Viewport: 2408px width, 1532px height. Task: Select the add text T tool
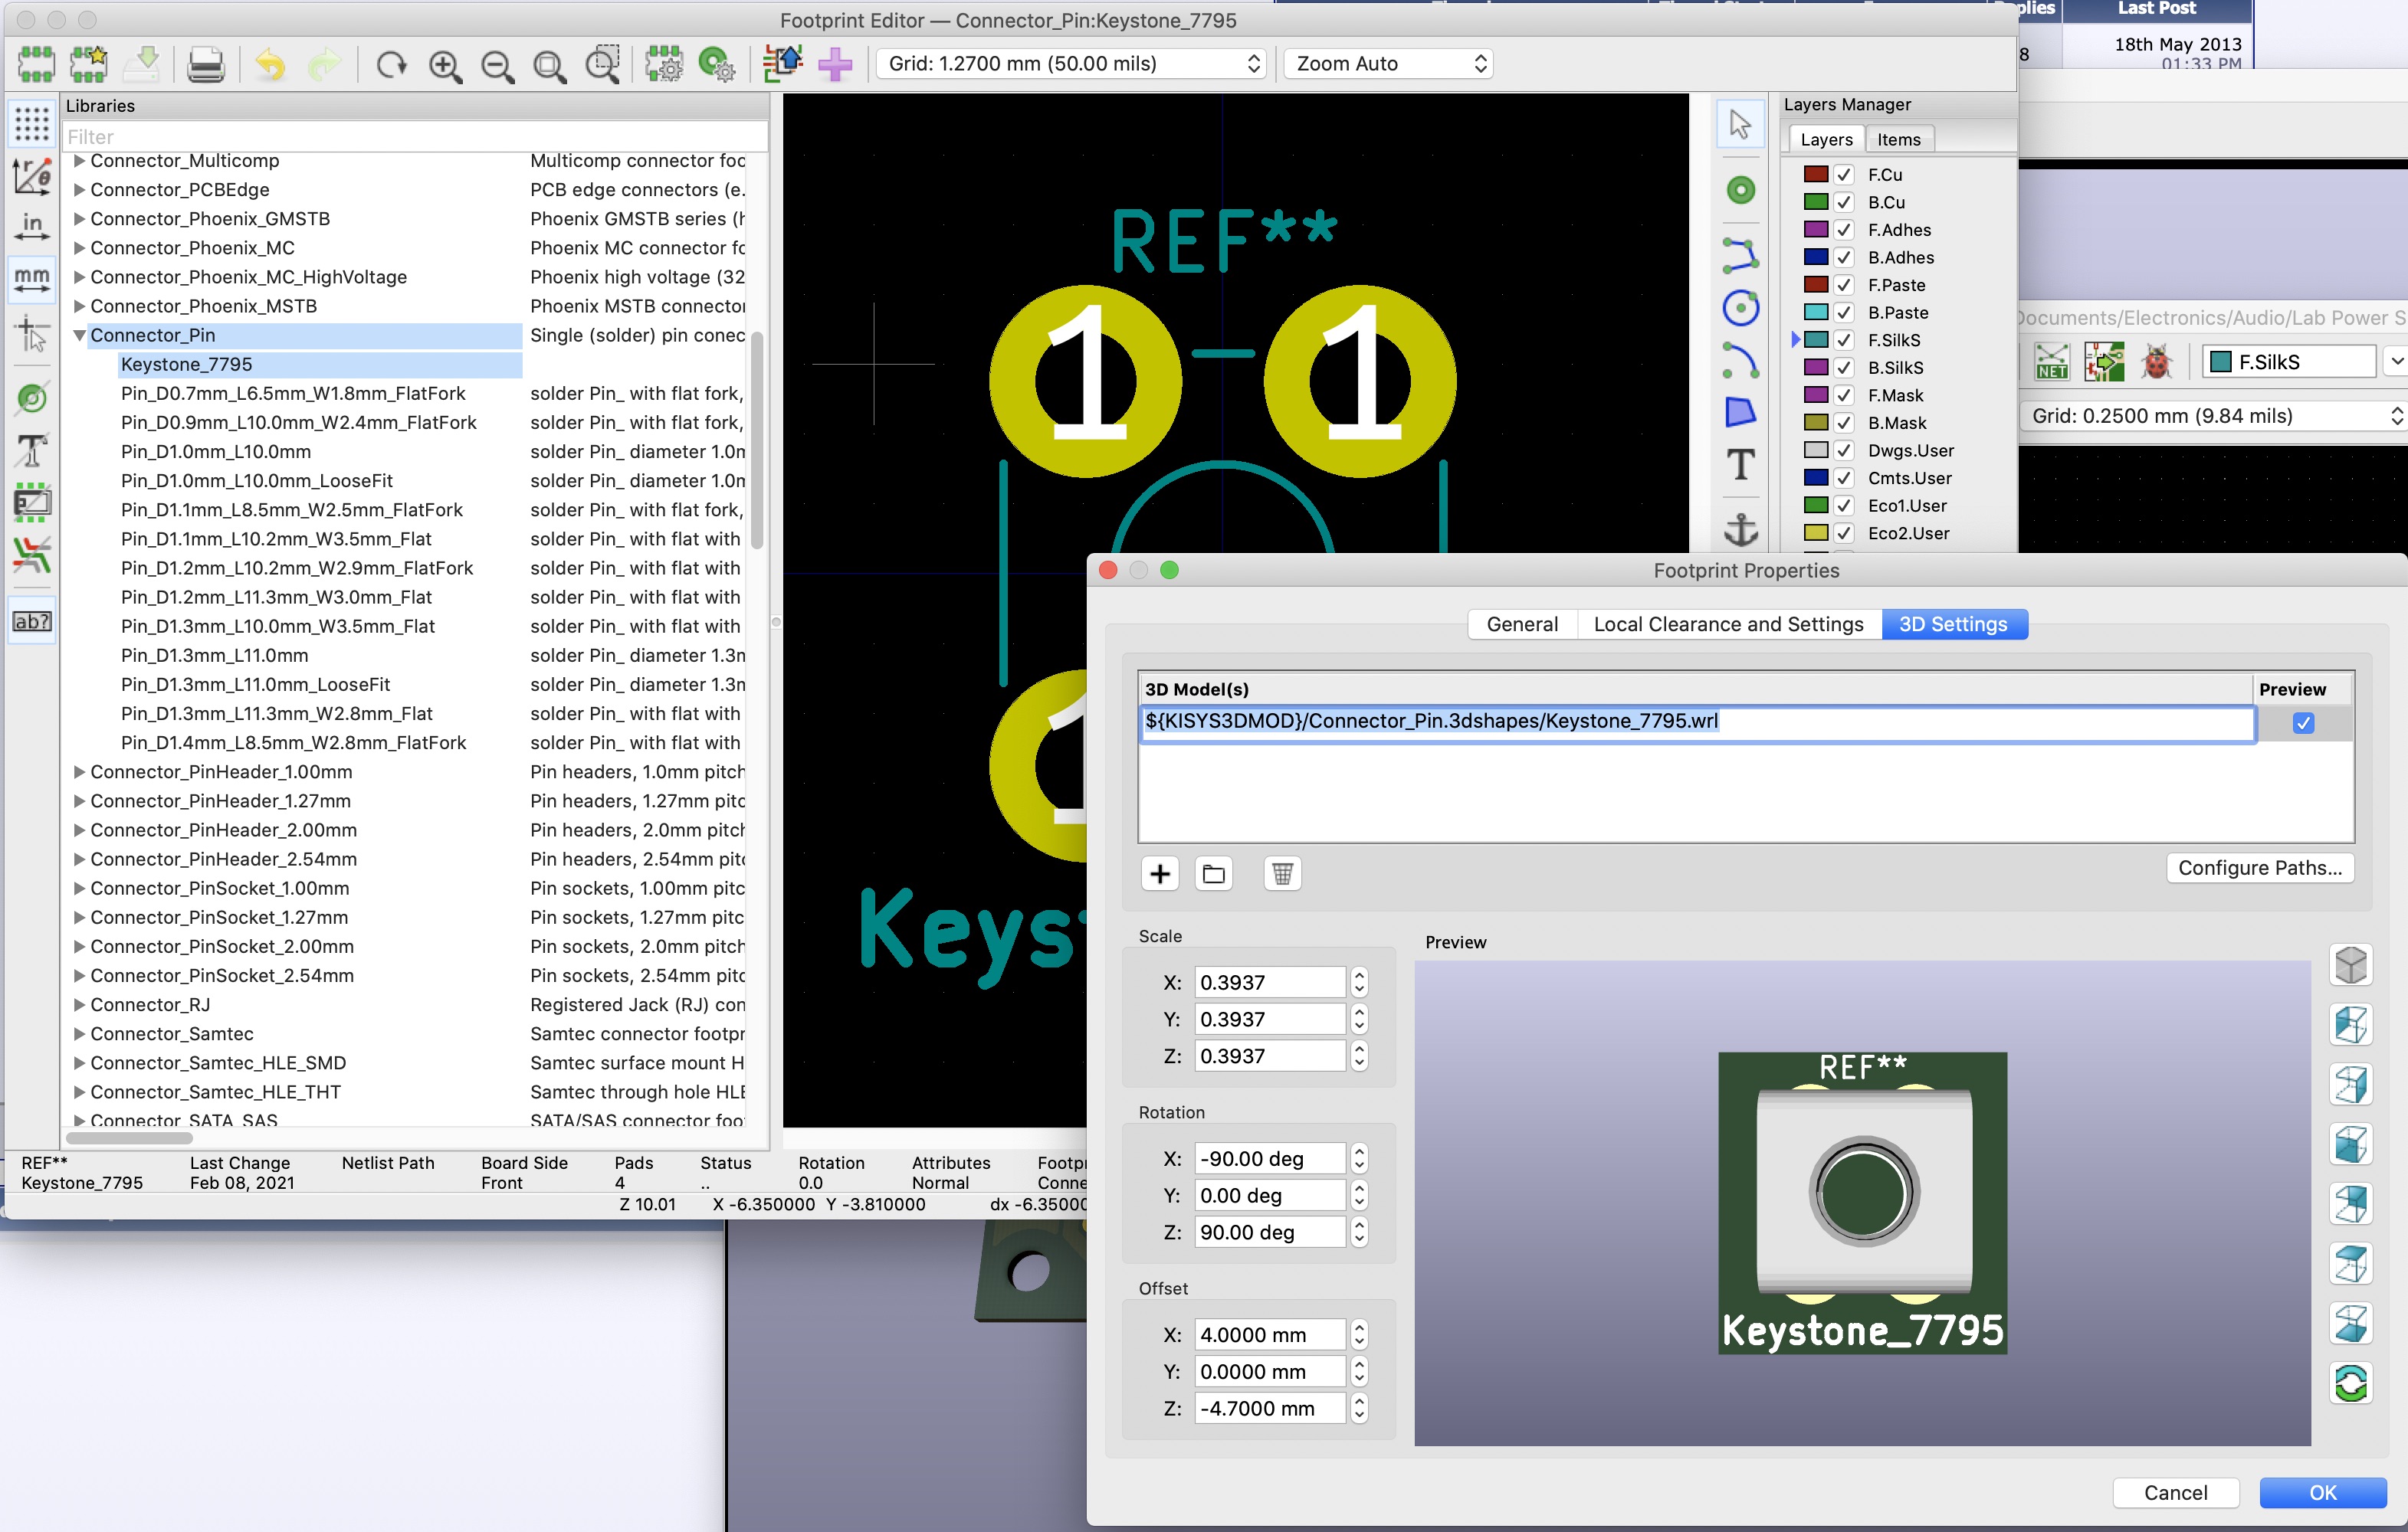[1740, 465]
